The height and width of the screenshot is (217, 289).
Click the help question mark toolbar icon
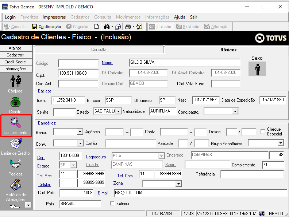(x=139, y=27)
